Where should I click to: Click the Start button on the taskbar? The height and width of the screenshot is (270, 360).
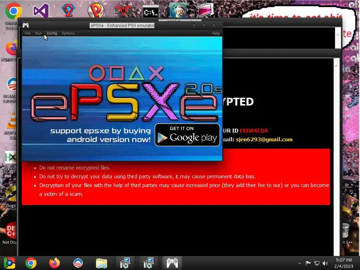[9, 263]
